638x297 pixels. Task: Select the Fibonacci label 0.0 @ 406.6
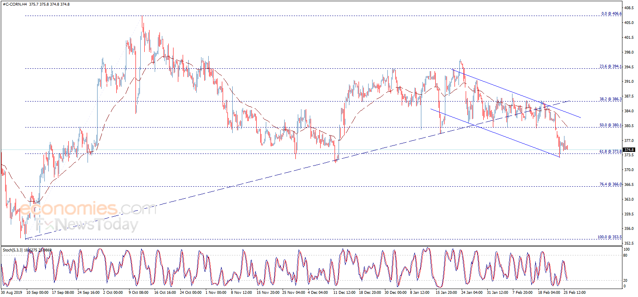click(611, 14)
